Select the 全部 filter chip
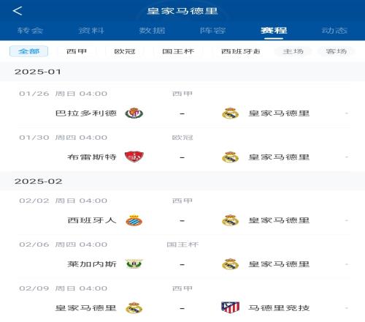This screenshot has height=322, width=365. (28, 51)
